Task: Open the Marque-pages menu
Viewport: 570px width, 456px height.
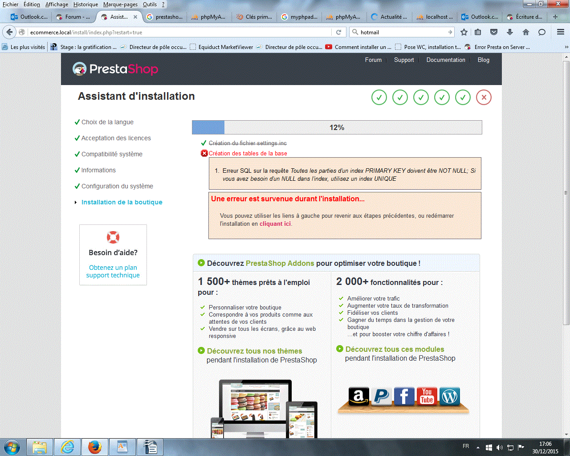Action: click(120, 4)
